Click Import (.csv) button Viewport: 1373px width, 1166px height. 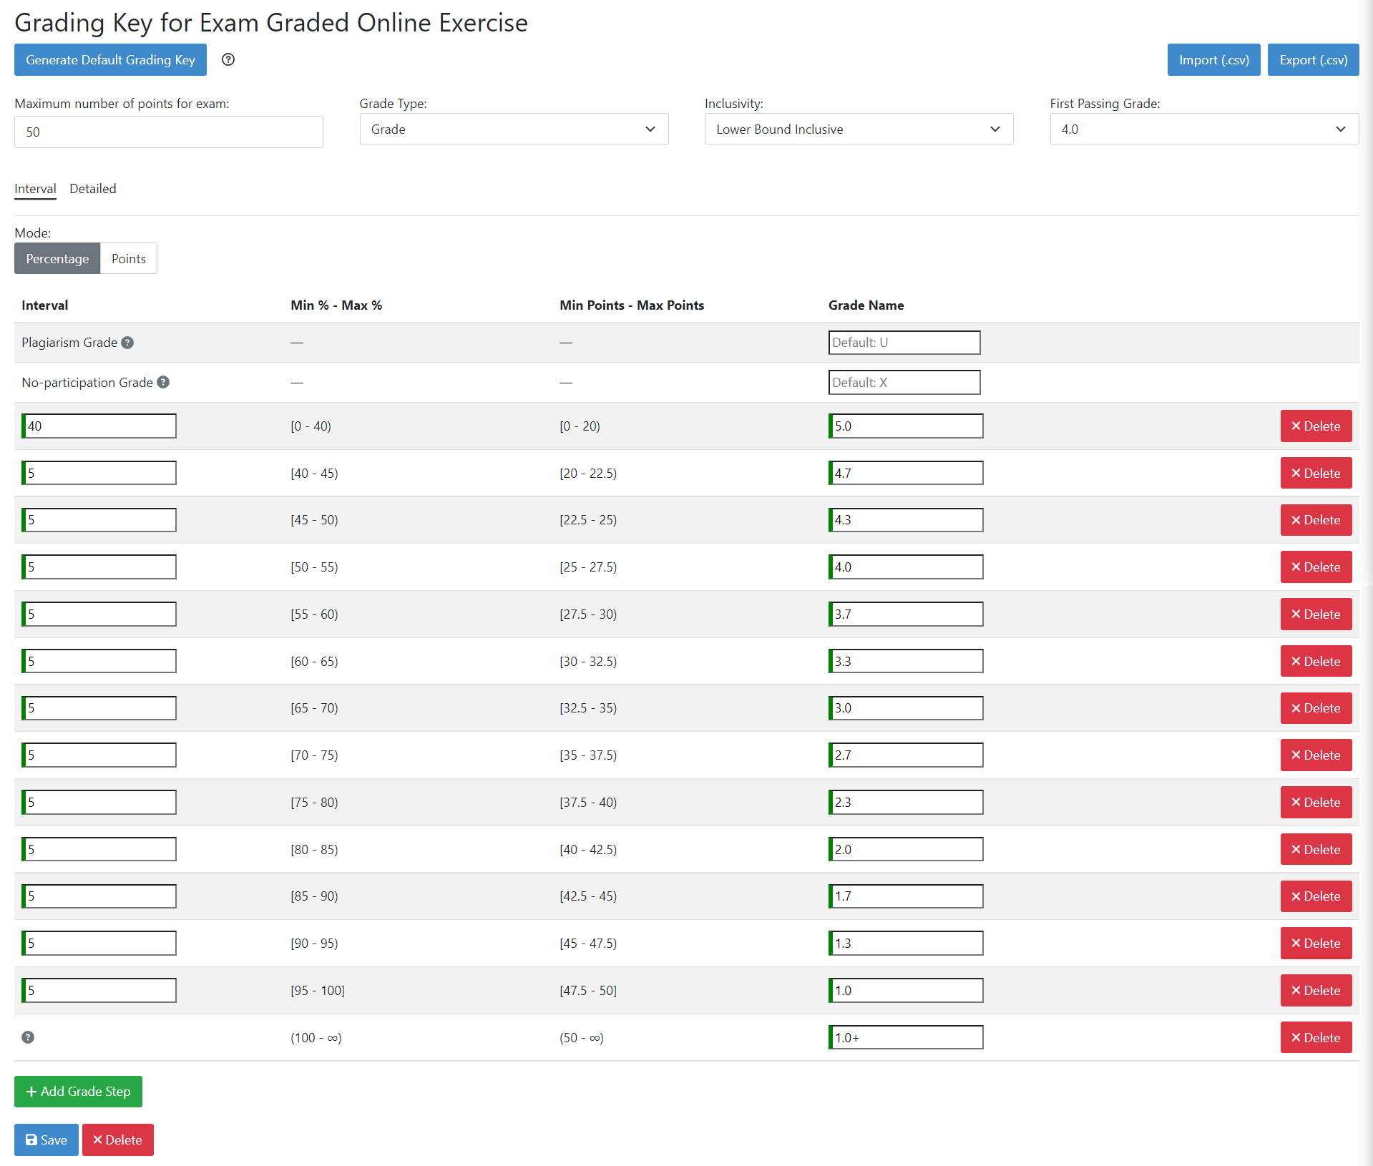[x=1213, y=60]
